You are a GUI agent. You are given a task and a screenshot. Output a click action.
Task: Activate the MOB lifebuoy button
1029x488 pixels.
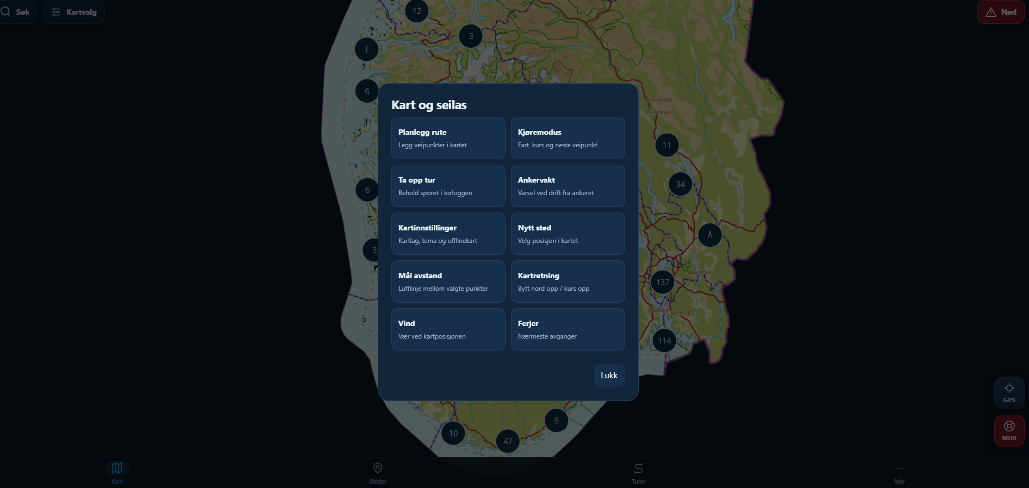pyautogui.click(x=1009, y=431)
